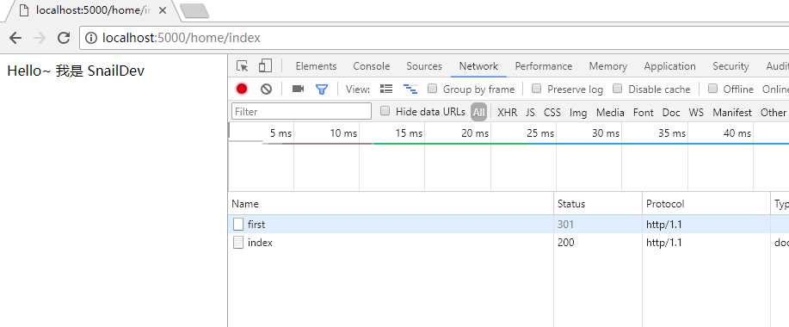Click the 301 status cell
Screen dimensions: 789x327
tap(565, 225)
